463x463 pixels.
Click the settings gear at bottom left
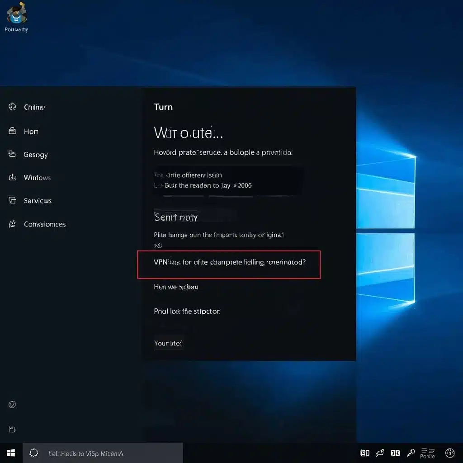[x=12, y=405]
